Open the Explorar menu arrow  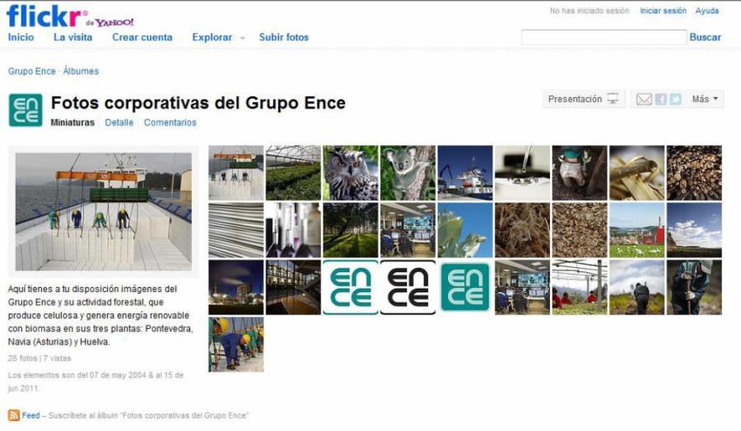click(243, 39)
